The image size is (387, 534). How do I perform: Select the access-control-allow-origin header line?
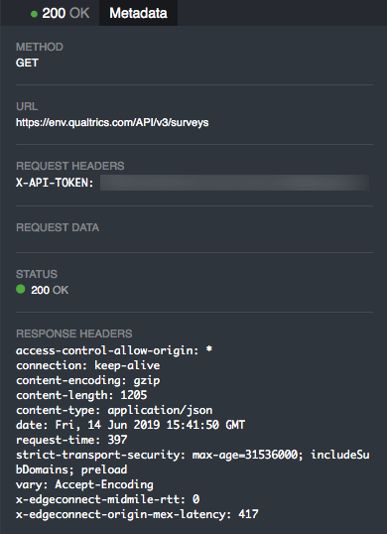pos(114,350)
